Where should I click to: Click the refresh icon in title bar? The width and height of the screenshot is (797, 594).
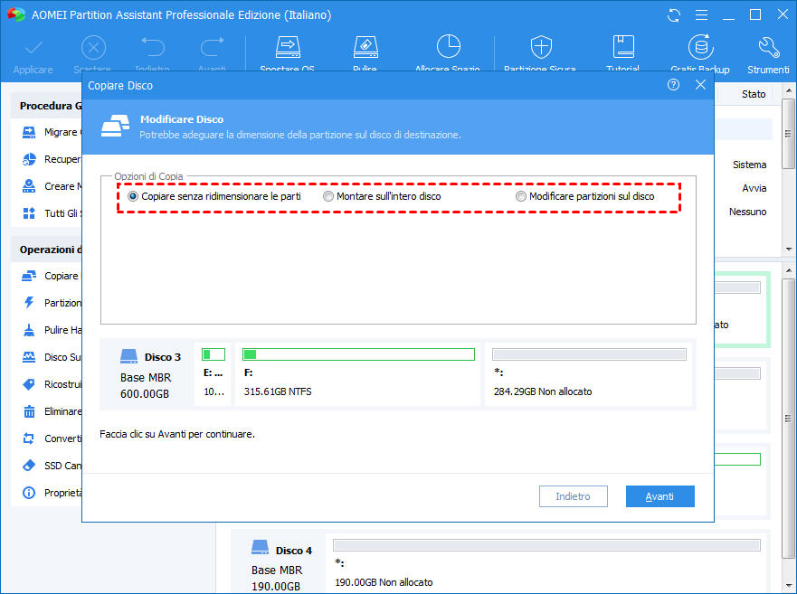[673, 15]
